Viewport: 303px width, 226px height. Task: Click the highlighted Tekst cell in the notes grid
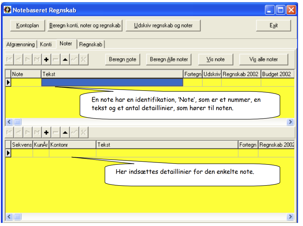[x=112, y=82]
